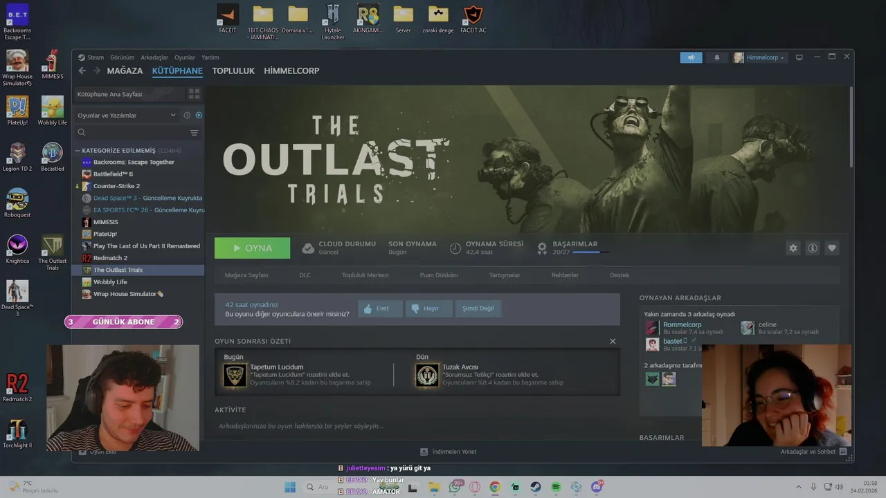The width and height of the screenshot is (886, 498).
Task: Click the Hayır thumbs-down button
Action: (x=429, y=308)
